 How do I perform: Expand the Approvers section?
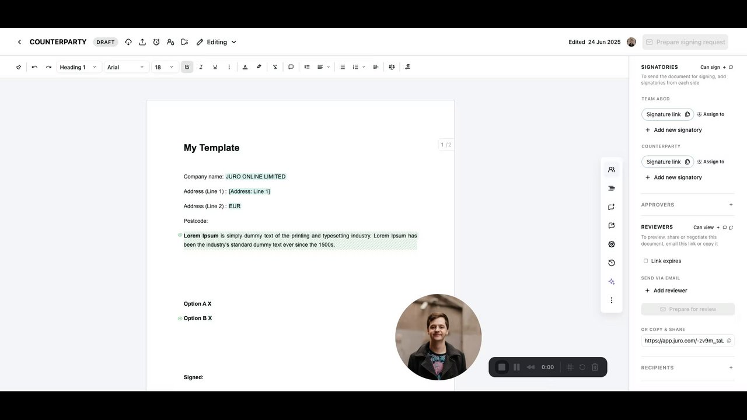point(731,205)
